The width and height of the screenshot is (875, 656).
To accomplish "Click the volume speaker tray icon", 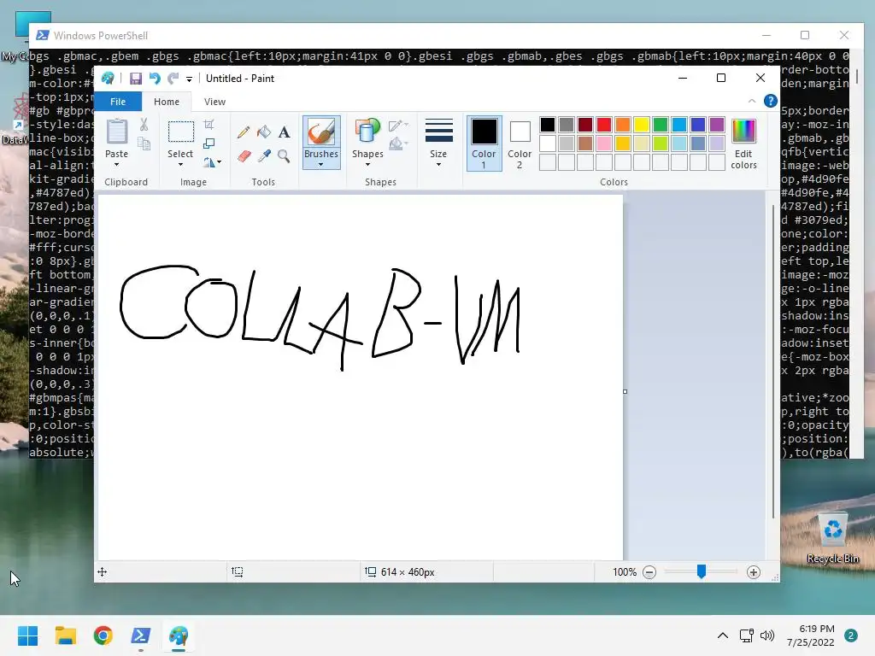I will [767, 635].
